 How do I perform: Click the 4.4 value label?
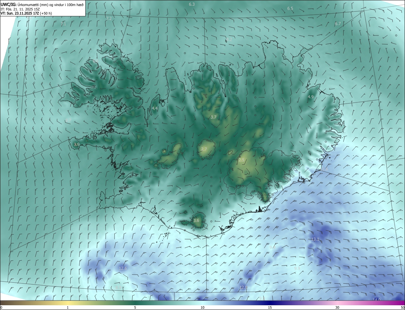click(x=155, y=108)
